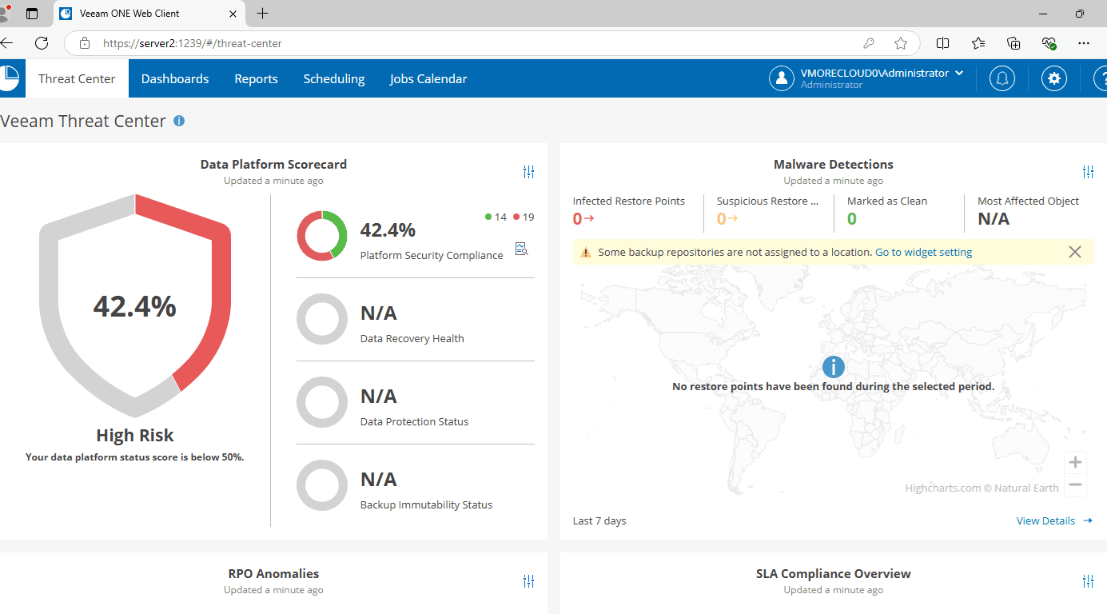Image resolution: width=1107 pixels, height=614 pixels.
Task: Open Data Platform Scorecard widget settings
Action: coord(528,171)
